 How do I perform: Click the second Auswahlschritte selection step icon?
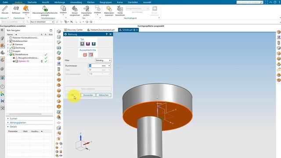coord(91,54)
